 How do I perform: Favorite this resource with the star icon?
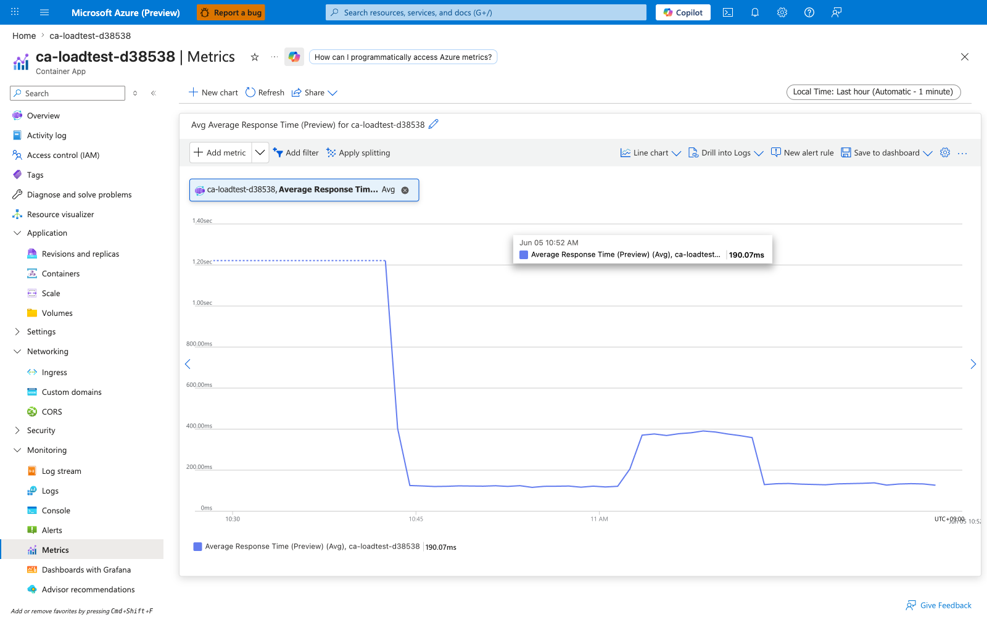[255, 57]
